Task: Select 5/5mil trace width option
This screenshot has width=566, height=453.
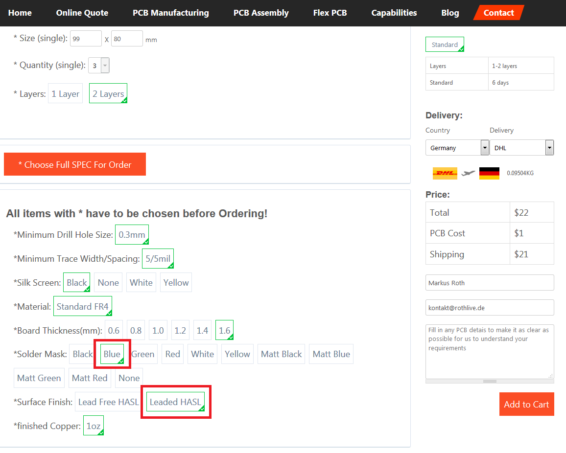Action: pyautogui.click(x=158, y=259)
